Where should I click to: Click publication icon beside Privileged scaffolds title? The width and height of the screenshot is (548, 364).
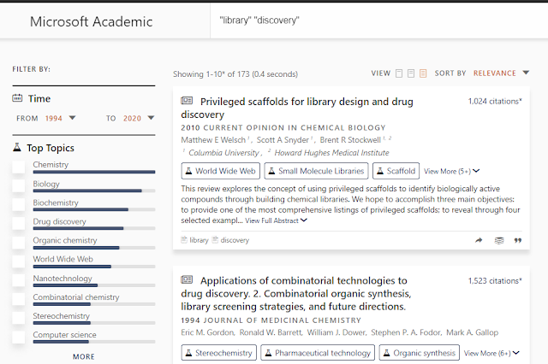[x=187, y=101]
